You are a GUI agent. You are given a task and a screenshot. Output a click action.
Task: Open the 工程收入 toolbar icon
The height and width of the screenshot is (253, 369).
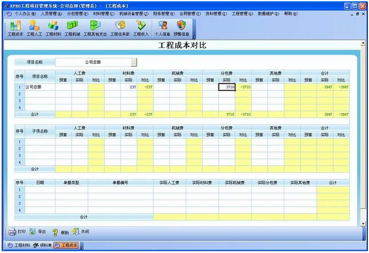[x=141, y=28]
